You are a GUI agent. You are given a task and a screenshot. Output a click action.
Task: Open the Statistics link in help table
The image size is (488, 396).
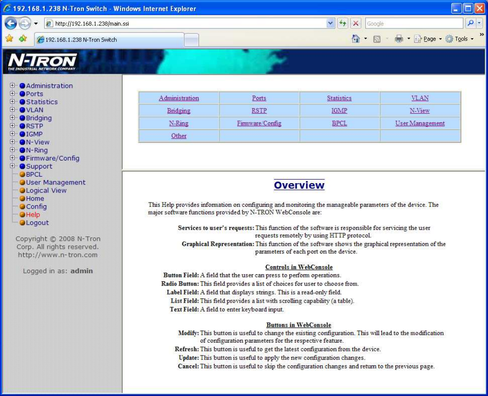[339, 98]
